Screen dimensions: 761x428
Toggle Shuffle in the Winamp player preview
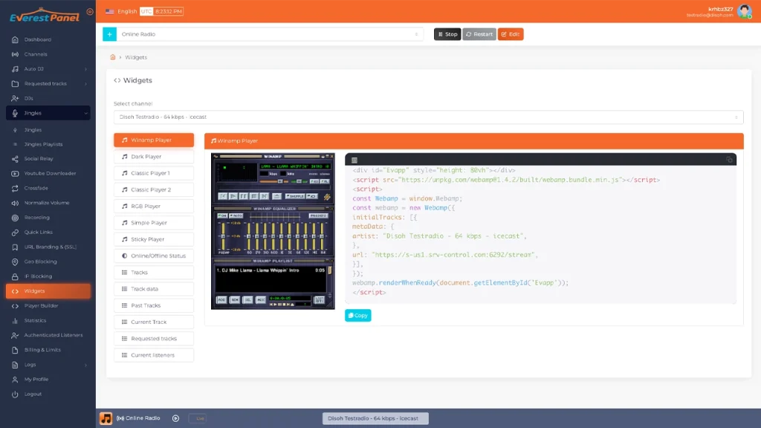(295, 196)
